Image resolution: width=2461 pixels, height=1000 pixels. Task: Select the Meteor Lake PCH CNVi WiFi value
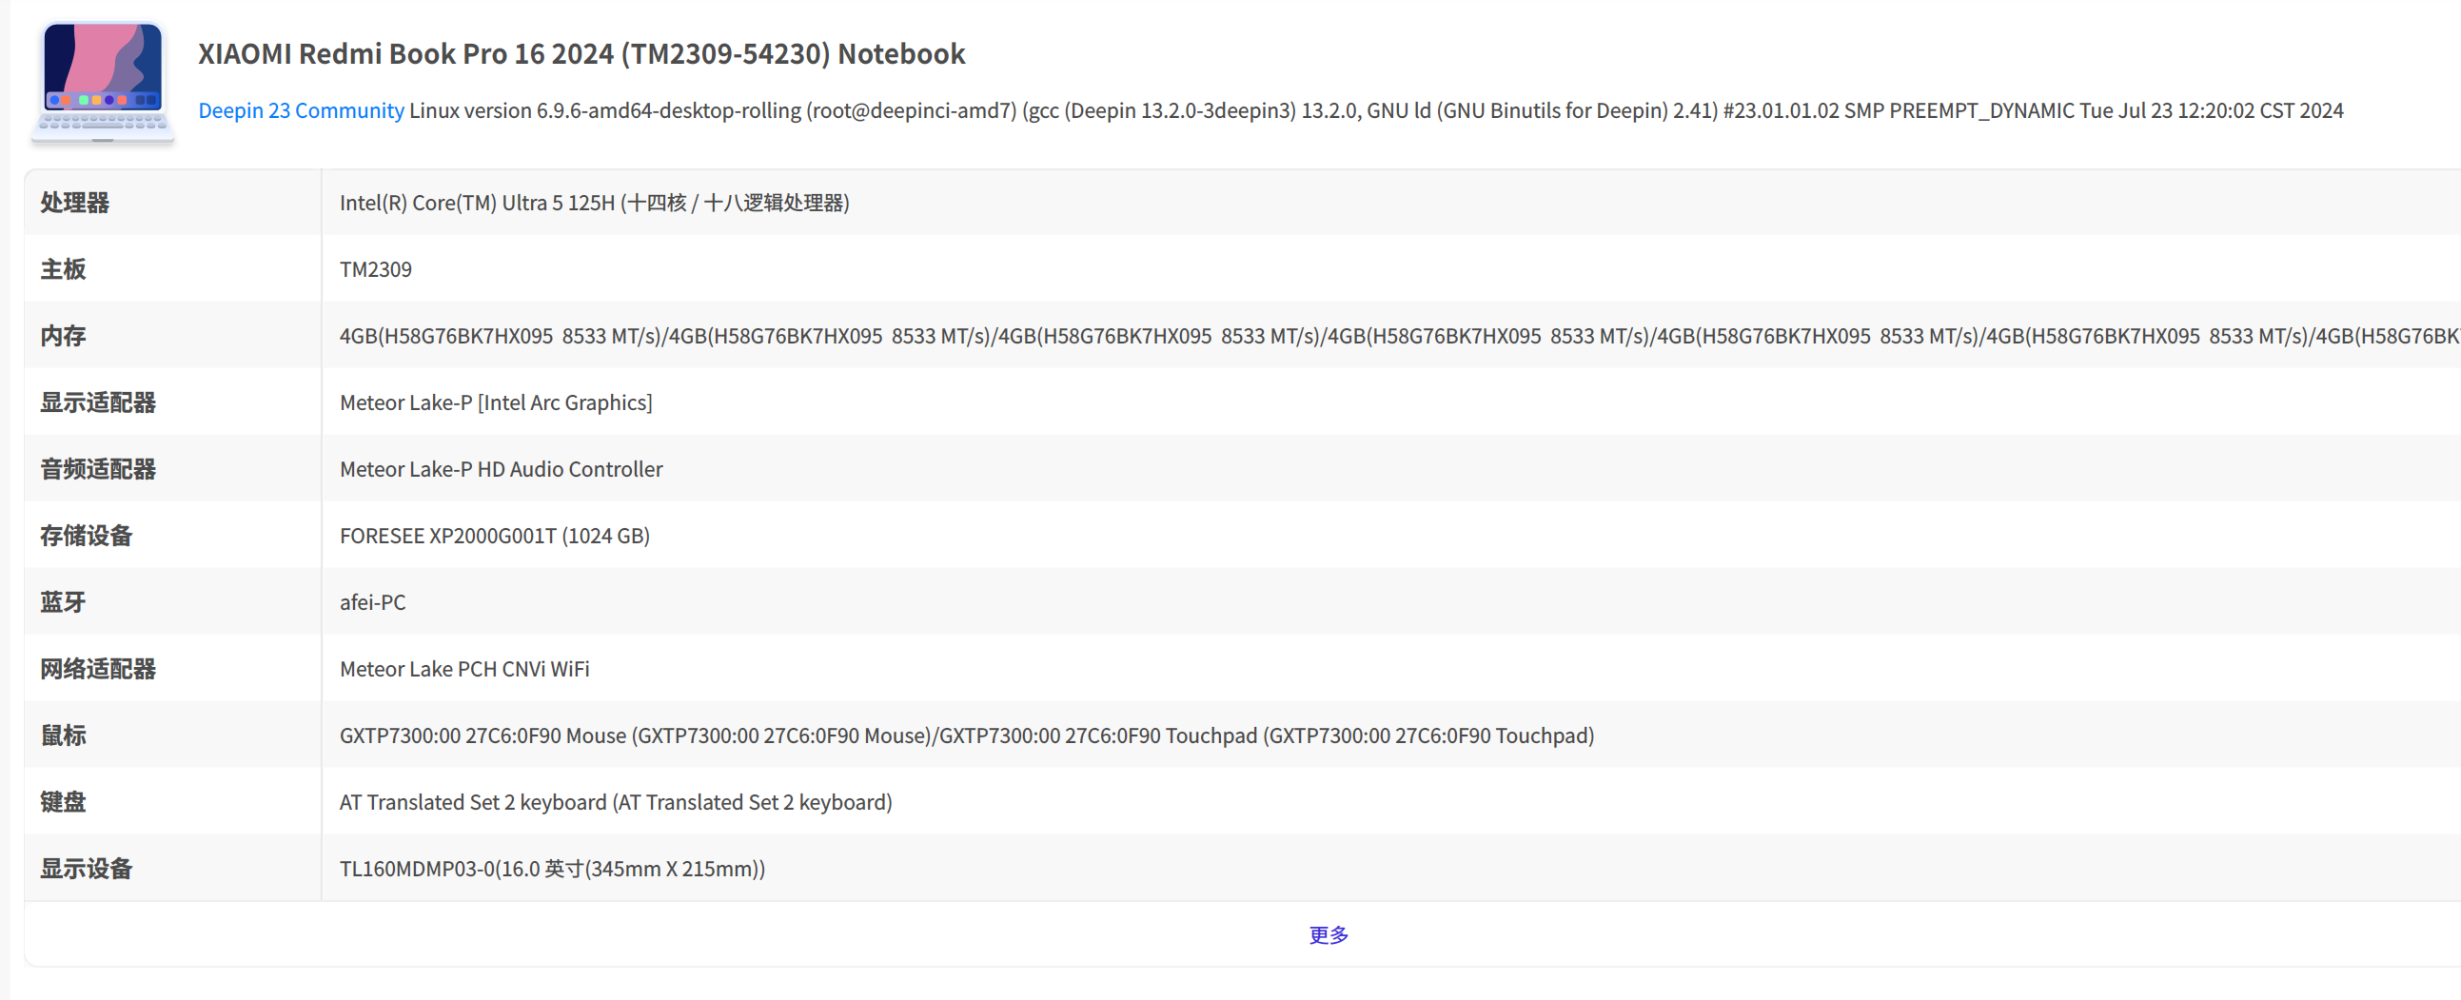[464, 670]
